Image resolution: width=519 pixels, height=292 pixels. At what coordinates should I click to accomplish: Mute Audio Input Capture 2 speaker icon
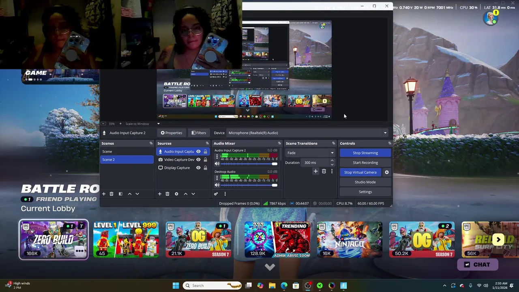[217, 163]
